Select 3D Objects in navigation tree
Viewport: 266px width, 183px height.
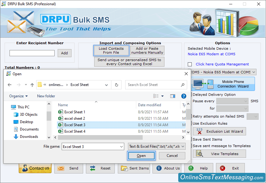[25, 115]
